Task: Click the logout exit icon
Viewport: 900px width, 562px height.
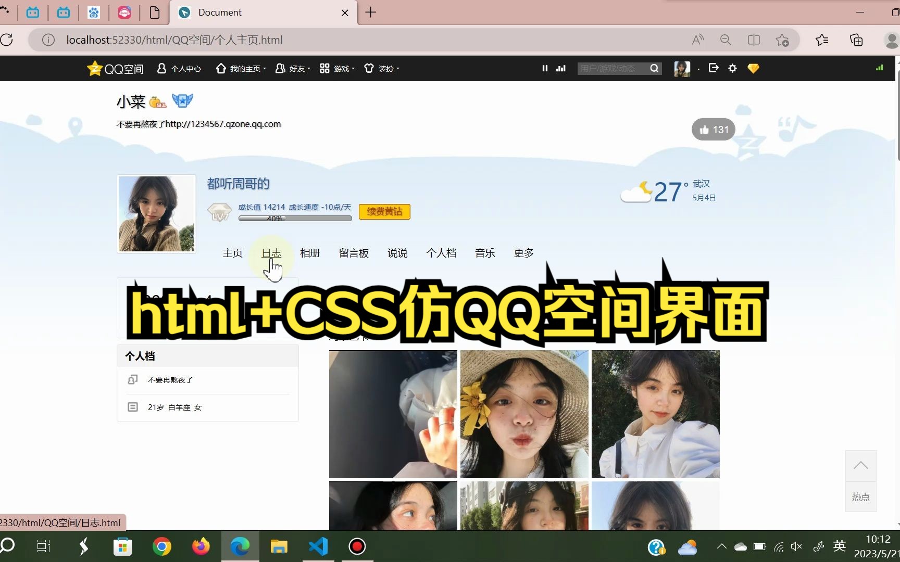Action: point(714,68)
